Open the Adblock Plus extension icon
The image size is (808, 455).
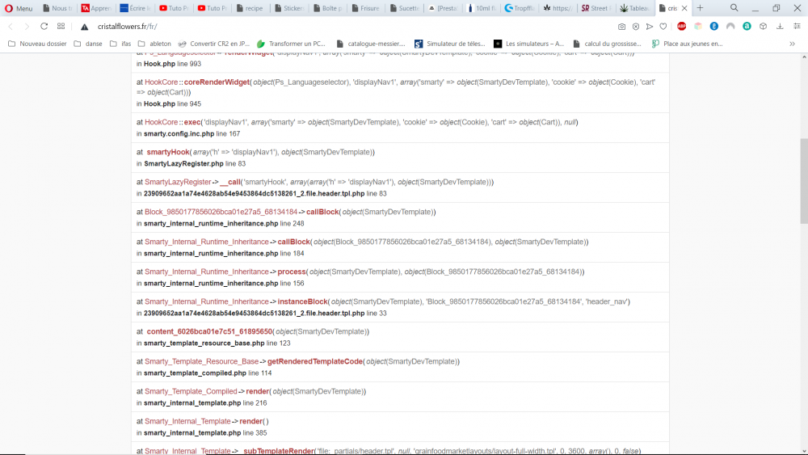pyautogui.click(x=682, y=27)
